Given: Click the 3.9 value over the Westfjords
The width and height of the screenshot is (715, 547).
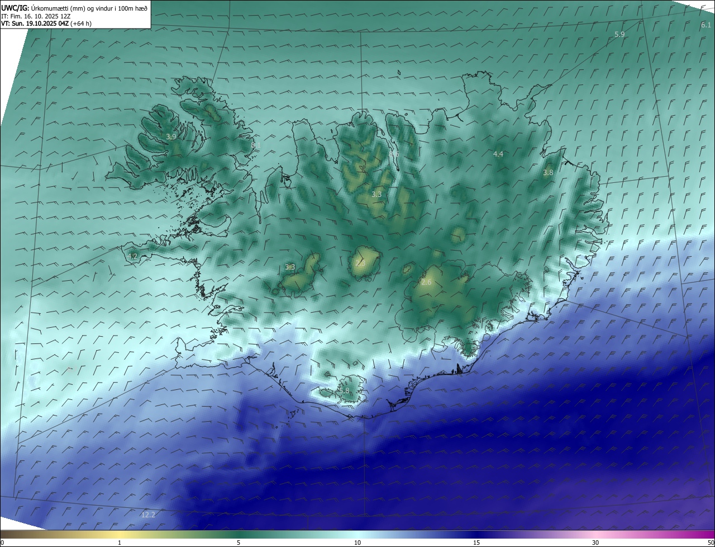Looking at the screenshot, I should [x=171, y=136].
